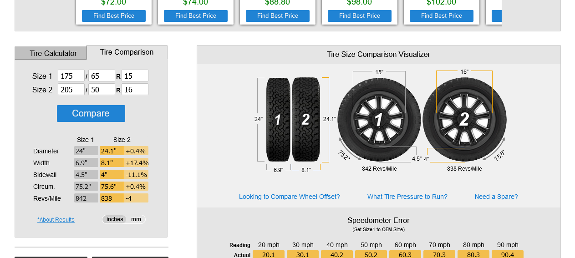Click tire 2 side-view wheel image

pyautogui.click(x=464, y=120)
